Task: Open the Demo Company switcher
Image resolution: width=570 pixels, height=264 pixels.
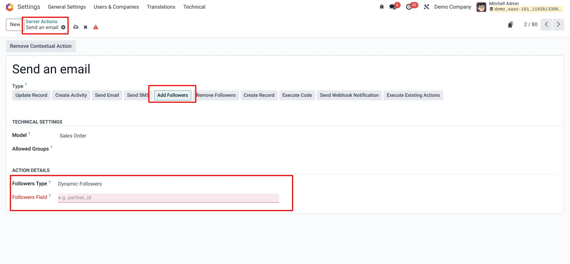Action: [x=453, y=7]
